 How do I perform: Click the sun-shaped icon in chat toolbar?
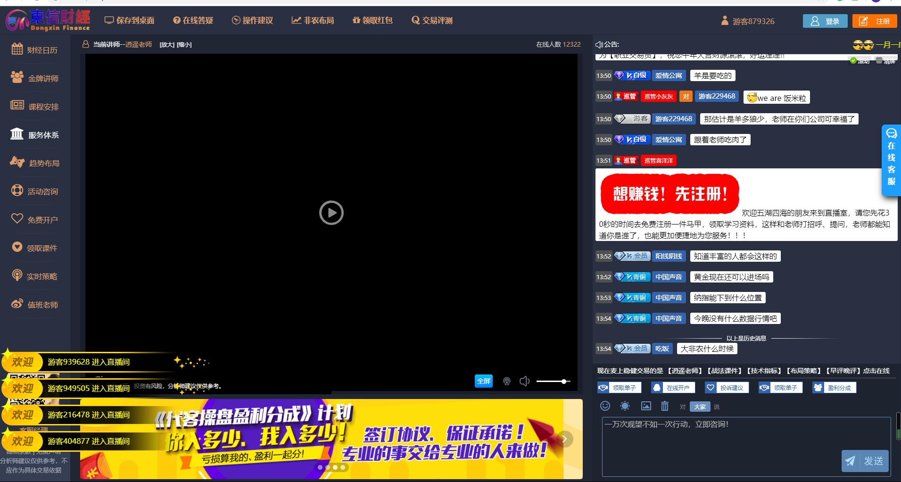point(625,406)
